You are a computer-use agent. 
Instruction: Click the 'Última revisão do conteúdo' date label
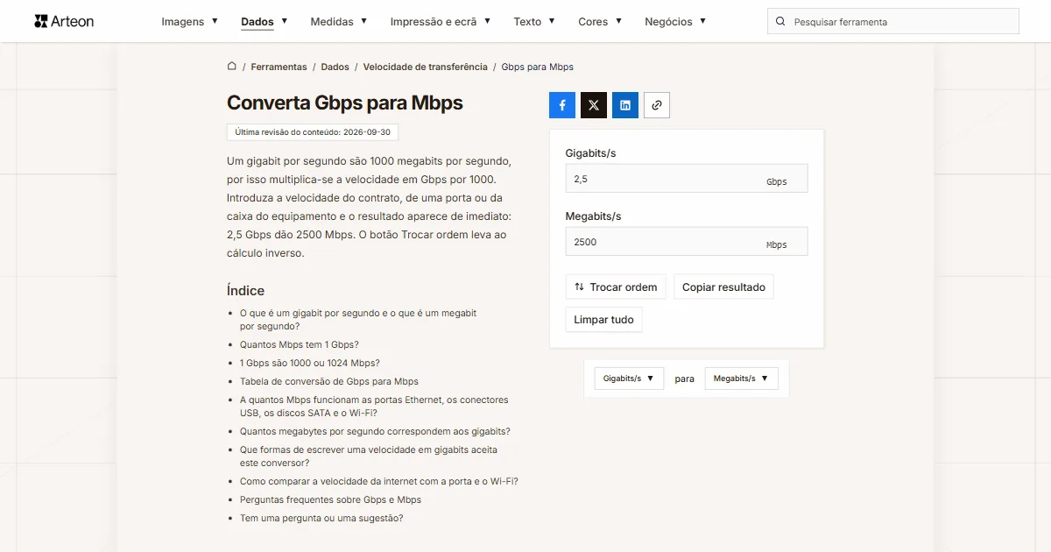pos(313,132)
